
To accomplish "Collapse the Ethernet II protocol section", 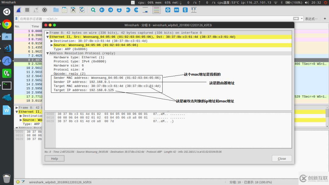I will tap(48, 37).
